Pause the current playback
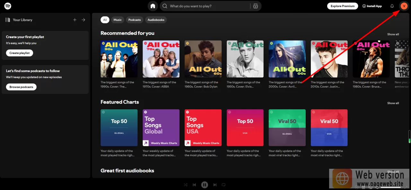411x190 pixels. click(x=205, y=185)
